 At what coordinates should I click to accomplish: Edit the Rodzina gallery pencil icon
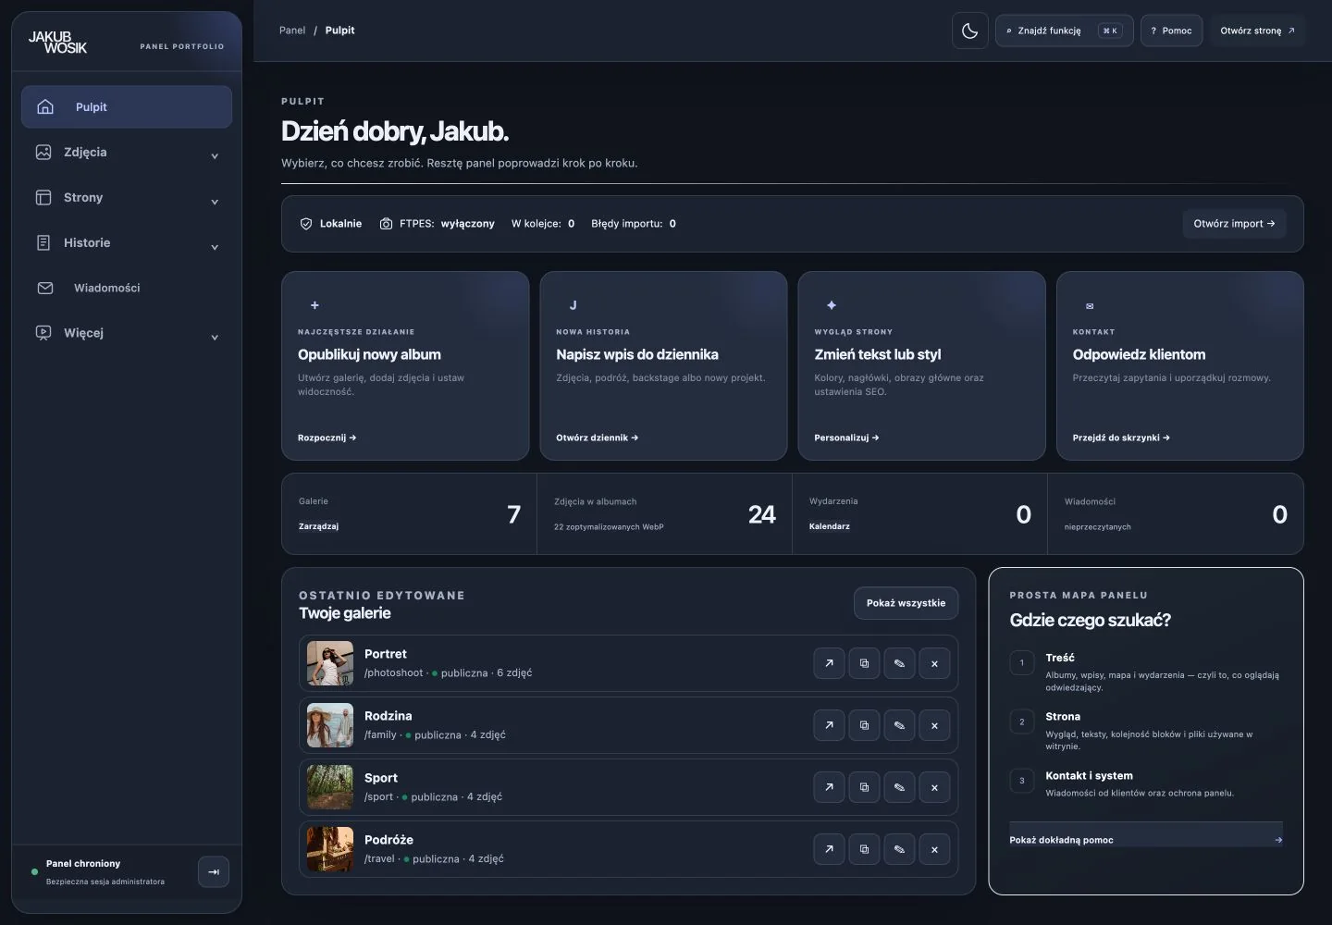click(x=899, y=725)
